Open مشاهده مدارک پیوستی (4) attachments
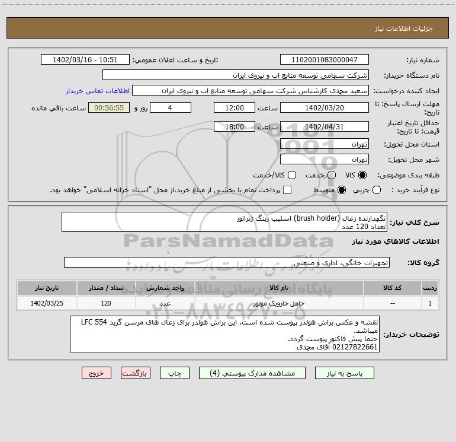This screenshot has width=456, height=442. click(x=252, y=373)
